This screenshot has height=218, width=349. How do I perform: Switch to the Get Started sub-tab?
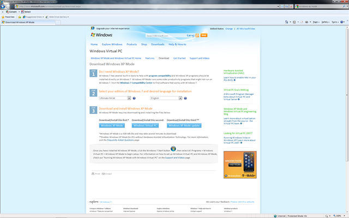(x=179, y=58)
